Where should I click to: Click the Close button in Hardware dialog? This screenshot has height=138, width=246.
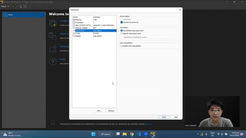coord(164,117)
